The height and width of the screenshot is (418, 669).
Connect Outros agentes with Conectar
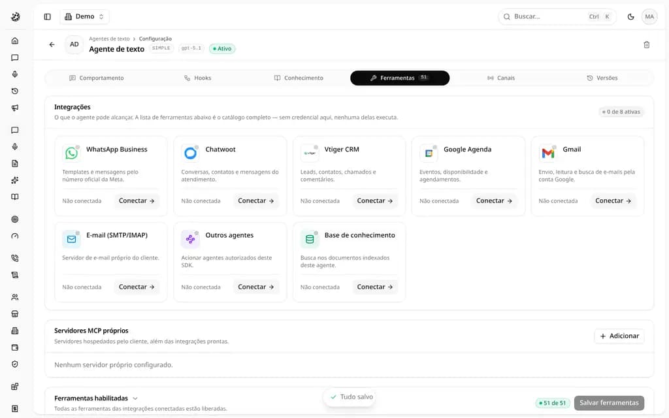(x=255, y=287)
